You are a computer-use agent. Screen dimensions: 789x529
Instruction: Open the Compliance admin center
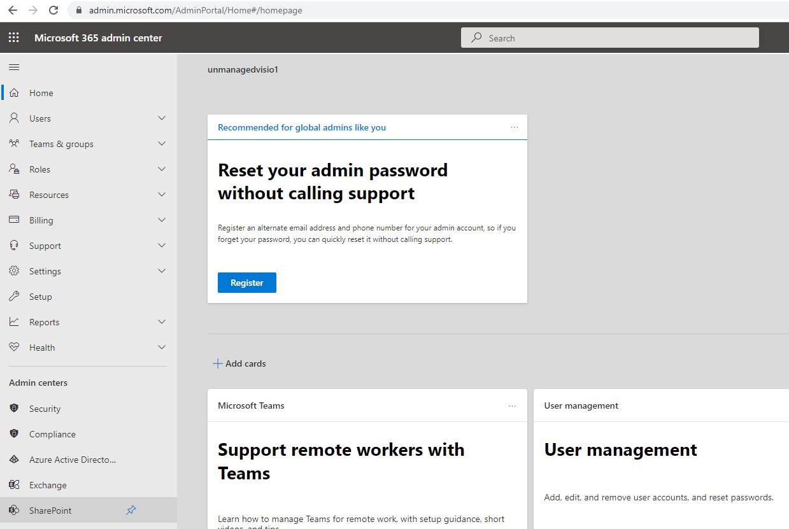(x=89, y=434)
